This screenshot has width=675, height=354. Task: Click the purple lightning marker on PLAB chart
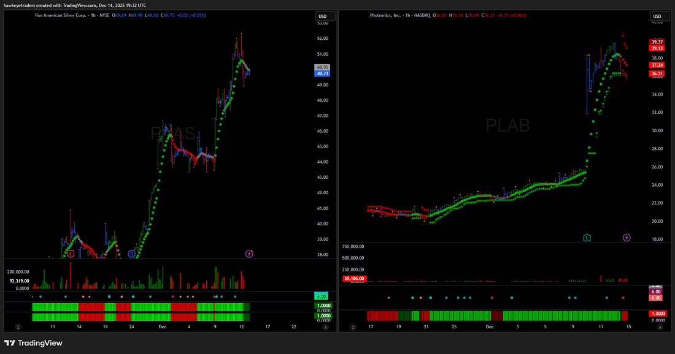point(627,238)
